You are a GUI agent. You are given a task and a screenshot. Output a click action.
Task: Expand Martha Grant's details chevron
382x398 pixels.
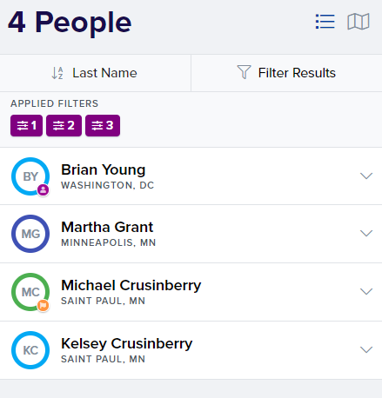tap(366, 233)
